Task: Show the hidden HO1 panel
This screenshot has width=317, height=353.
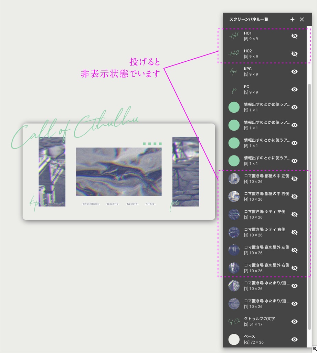Action: pos(295,36)
